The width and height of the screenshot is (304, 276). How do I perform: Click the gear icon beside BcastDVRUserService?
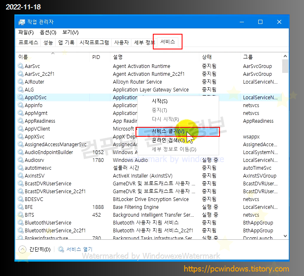tap(21, 183)
